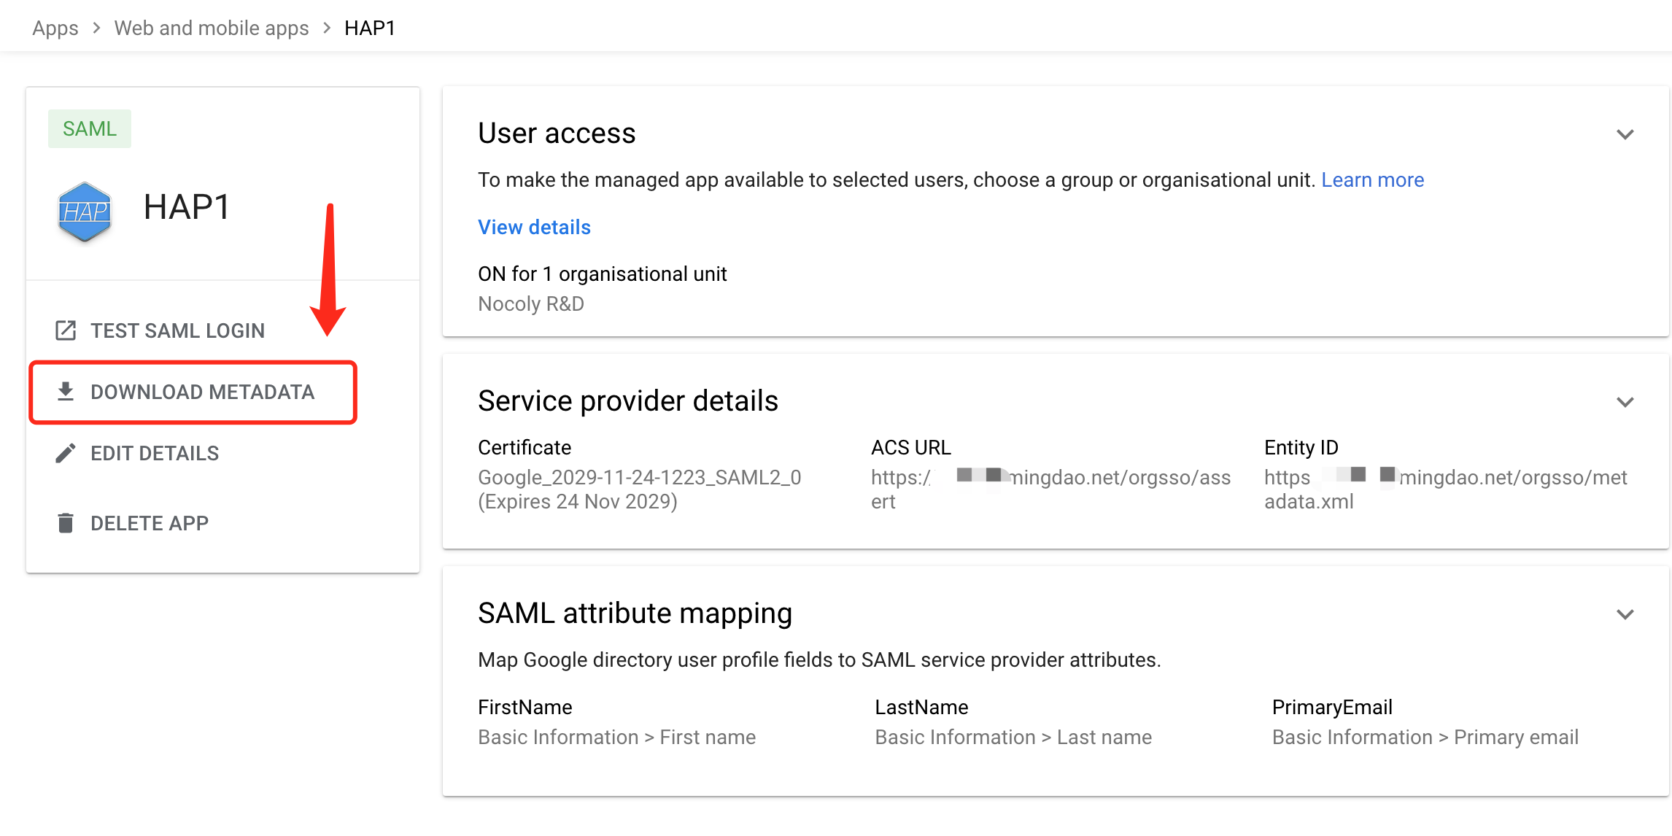Click 'Basic Information > First name' mapping
This screenshot has width=1672, height=836.
tap(616, 737)
